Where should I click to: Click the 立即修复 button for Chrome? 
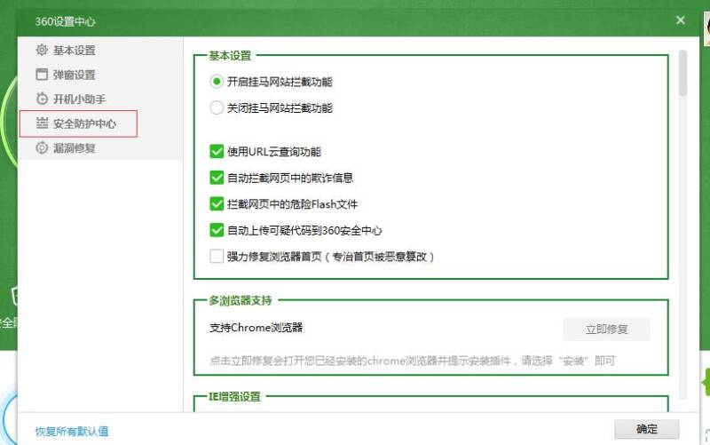tap(607, 329)
